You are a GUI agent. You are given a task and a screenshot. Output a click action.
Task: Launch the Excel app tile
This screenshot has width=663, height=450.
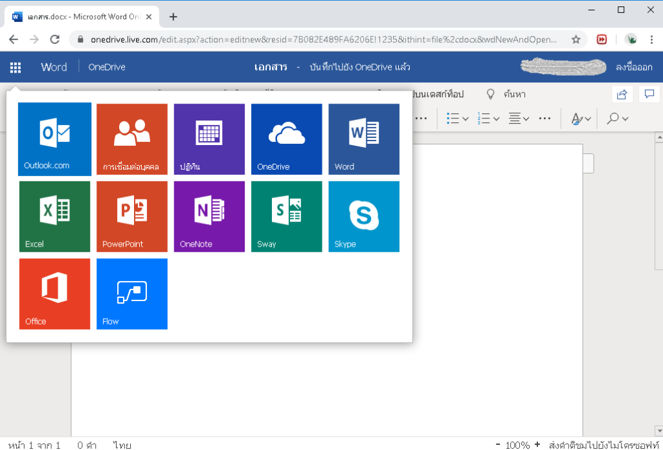click(54, 216)
